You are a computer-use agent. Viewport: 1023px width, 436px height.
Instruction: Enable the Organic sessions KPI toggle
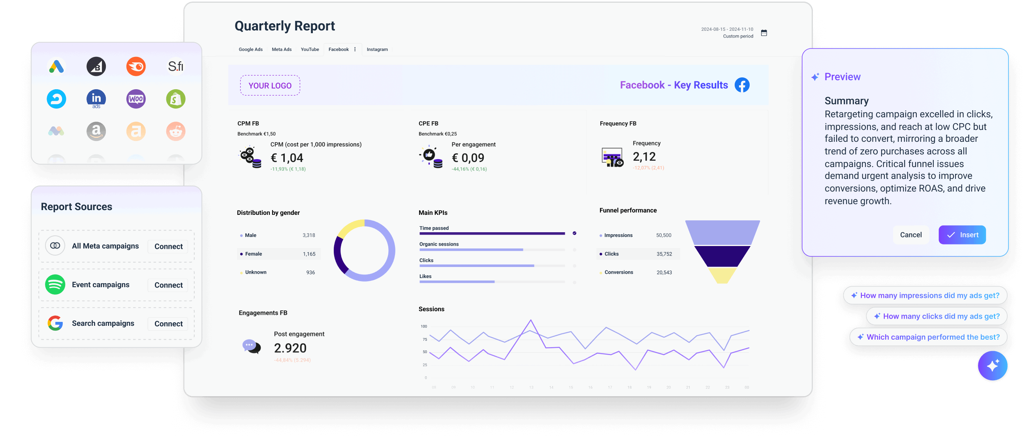[x=574, y=250]
